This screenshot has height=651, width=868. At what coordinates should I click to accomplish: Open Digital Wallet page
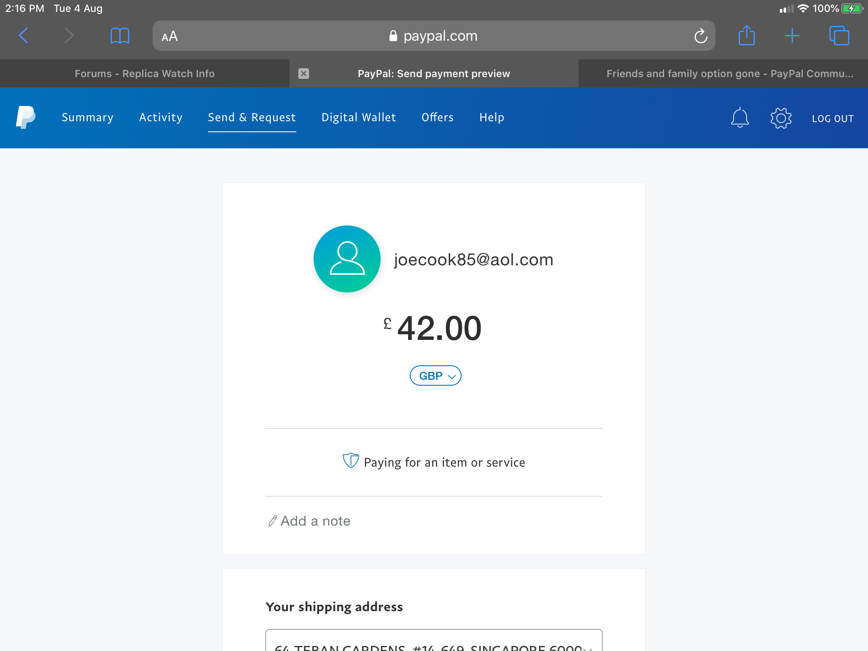tap(359, 117)
